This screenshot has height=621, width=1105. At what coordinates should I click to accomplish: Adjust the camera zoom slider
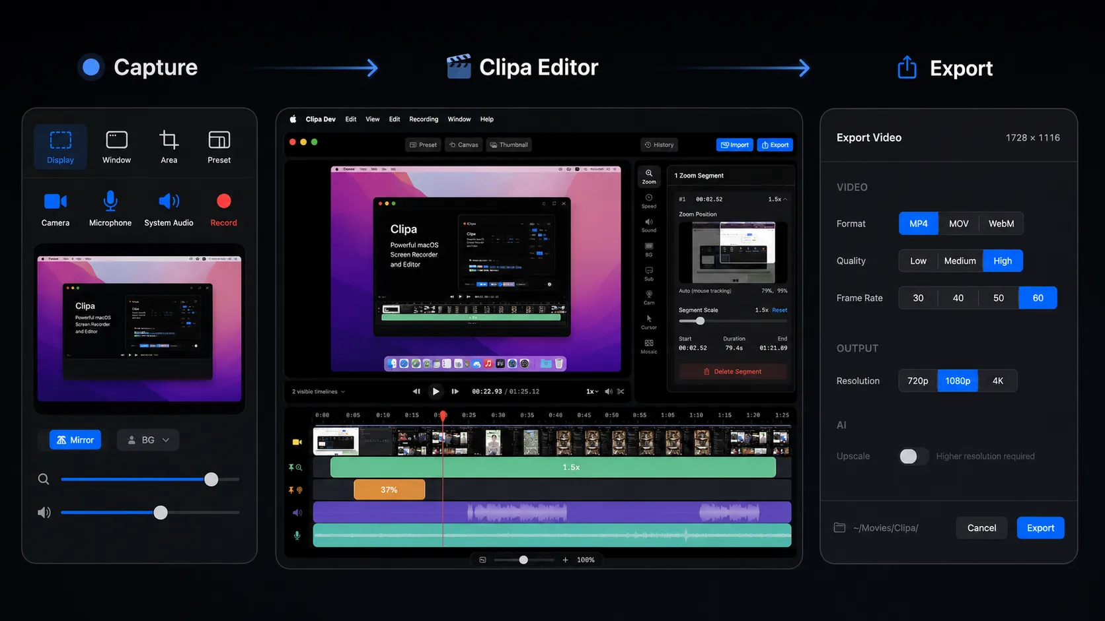coord(150,479)
